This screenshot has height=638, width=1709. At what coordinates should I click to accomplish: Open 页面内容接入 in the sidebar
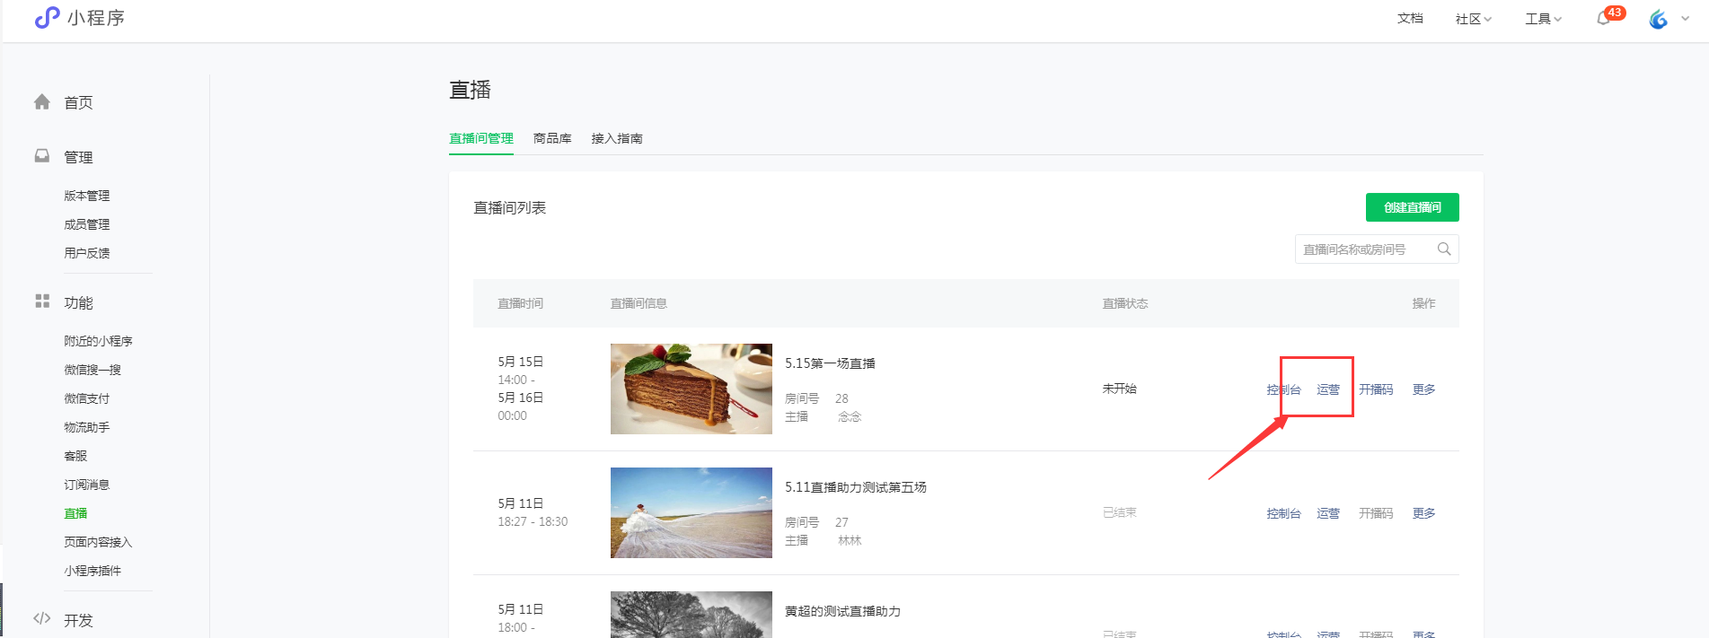point(98,542)
